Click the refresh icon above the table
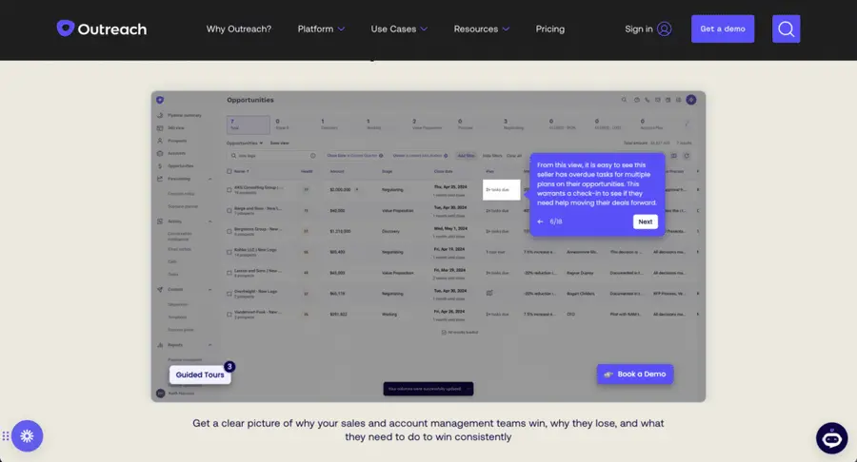 click(x=687, y=156)
